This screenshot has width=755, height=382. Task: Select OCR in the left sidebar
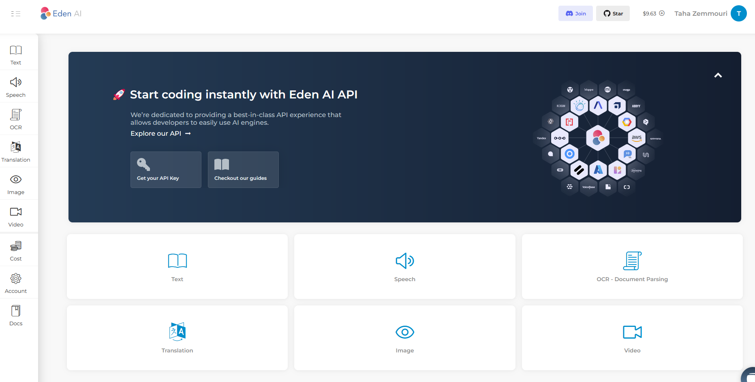tap(16, 120)
